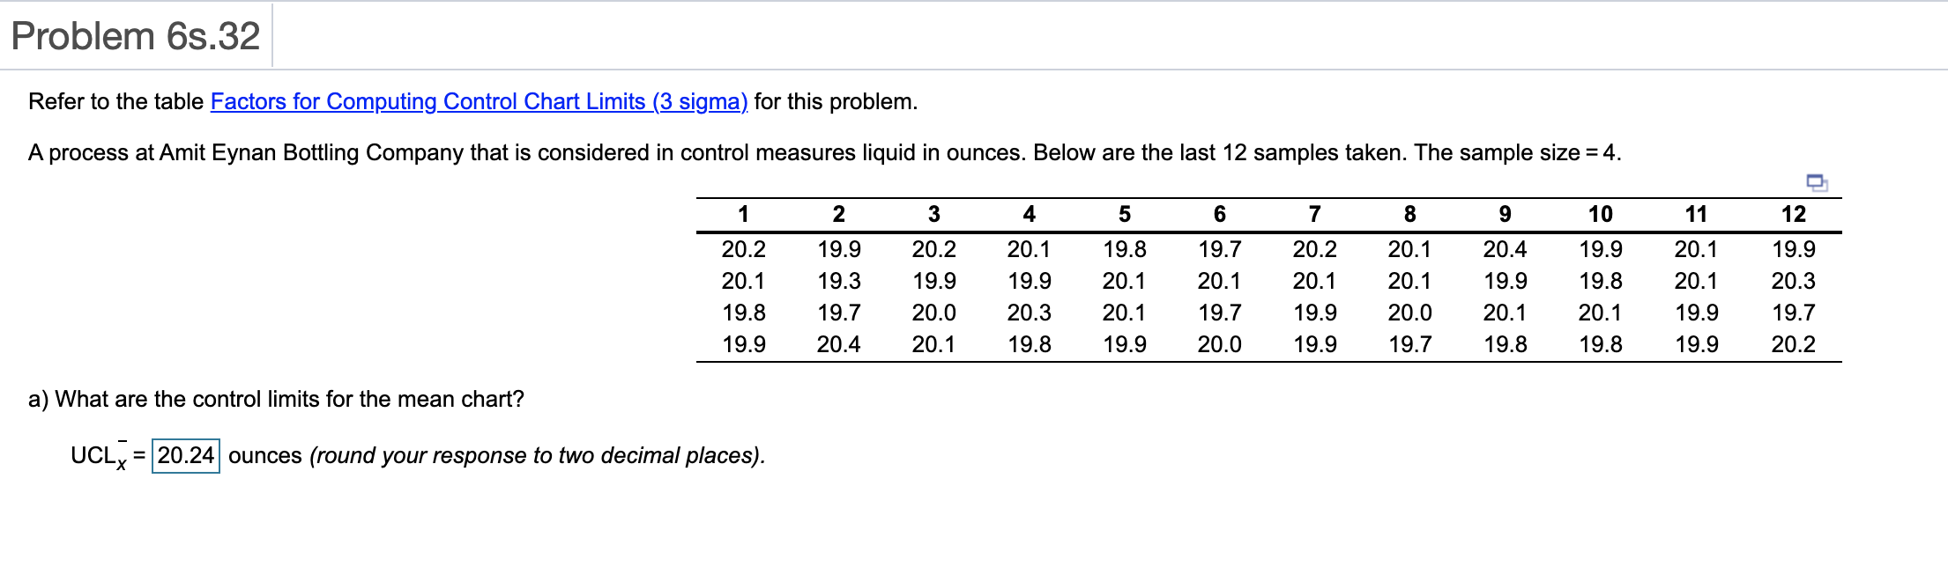1948x567 pixels.
Task: Select the Problem 6s.32 heading tab
Action: coord(137,35)
